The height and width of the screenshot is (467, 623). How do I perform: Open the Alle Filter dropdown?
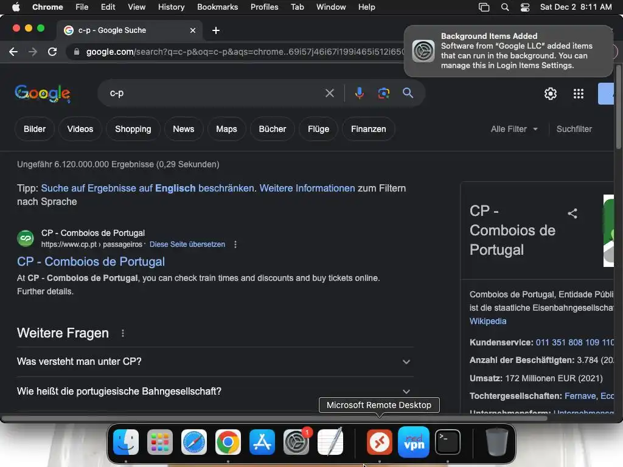click(x=514, y=129)
